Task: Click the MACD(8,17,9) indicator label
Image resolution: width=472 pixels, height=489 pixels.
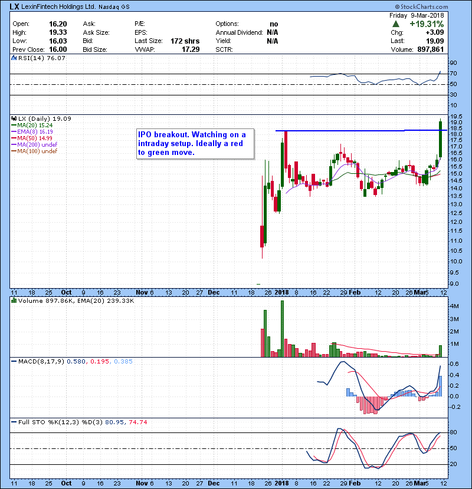Action: pyautogui.click(x=41, y=362)
